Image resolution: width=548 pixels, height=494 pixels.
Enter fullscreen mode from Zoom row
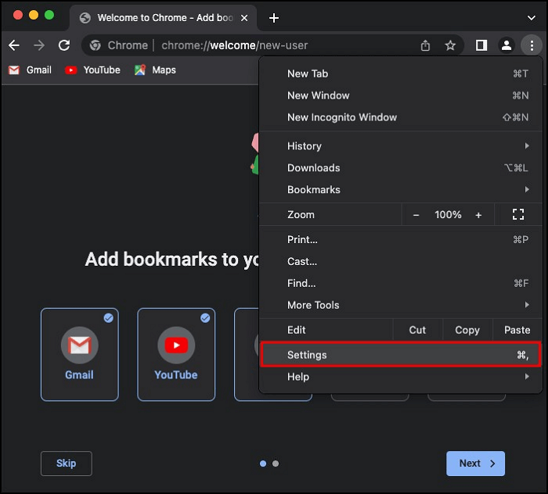517,214
